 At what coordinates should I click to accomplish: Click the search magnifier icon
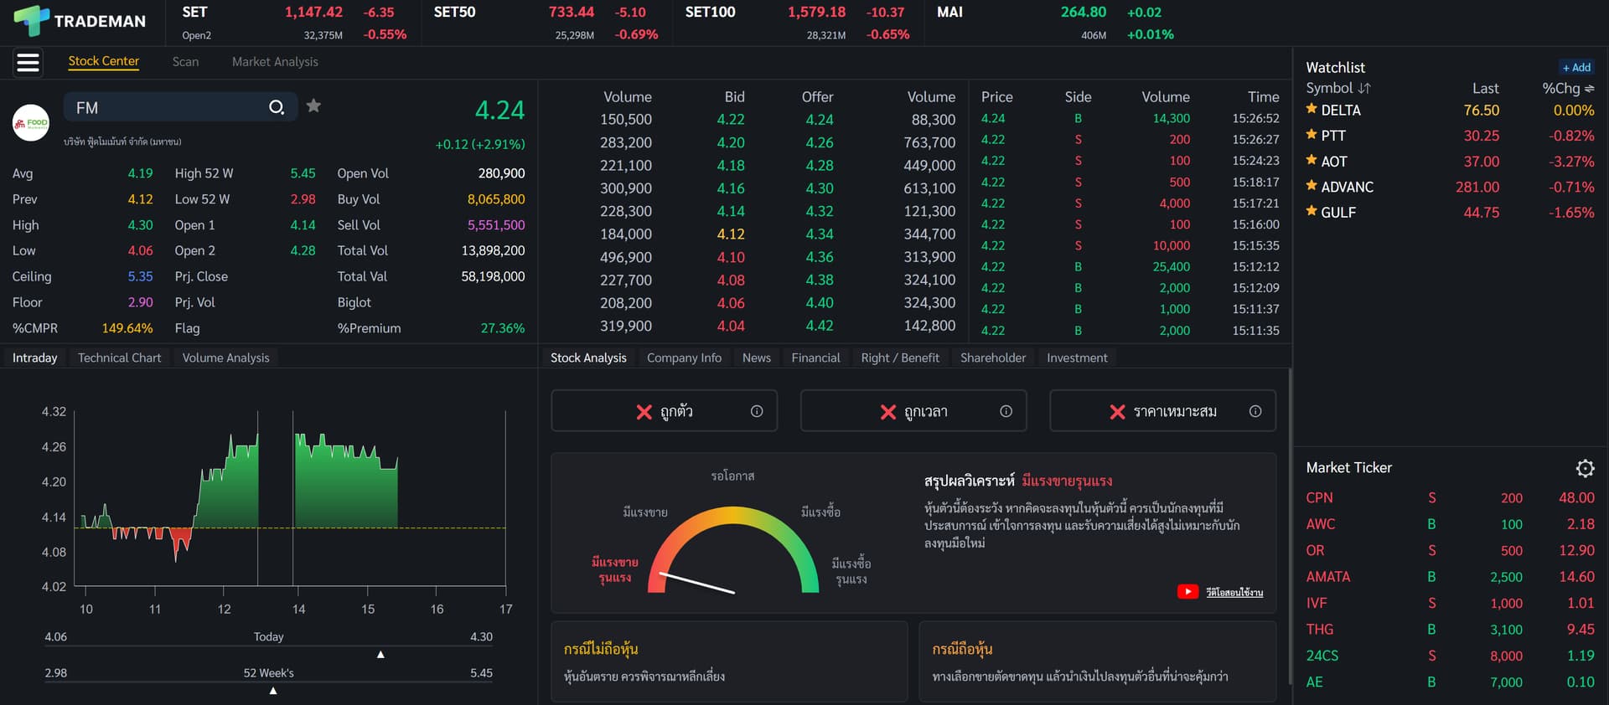click(x=277, y=107)
